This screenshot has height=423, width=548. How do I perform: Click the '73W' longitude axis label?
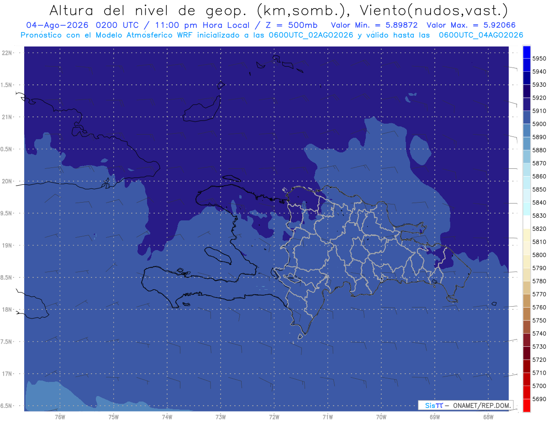[221, 417]
